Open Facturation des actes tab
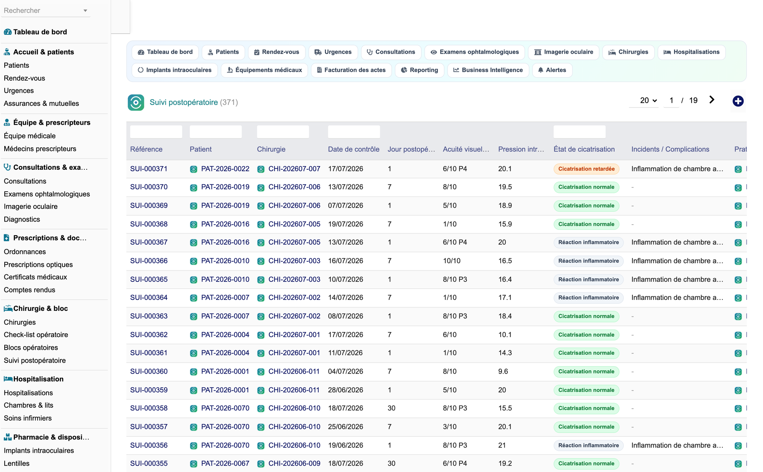The image size is (763, 472). pos(351,70)
